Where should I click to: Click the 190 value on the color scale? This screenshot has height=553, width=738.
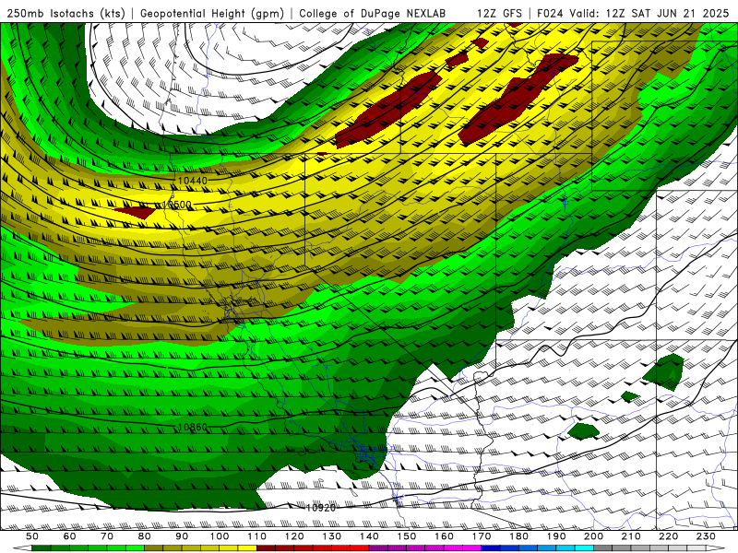[556, 536]
